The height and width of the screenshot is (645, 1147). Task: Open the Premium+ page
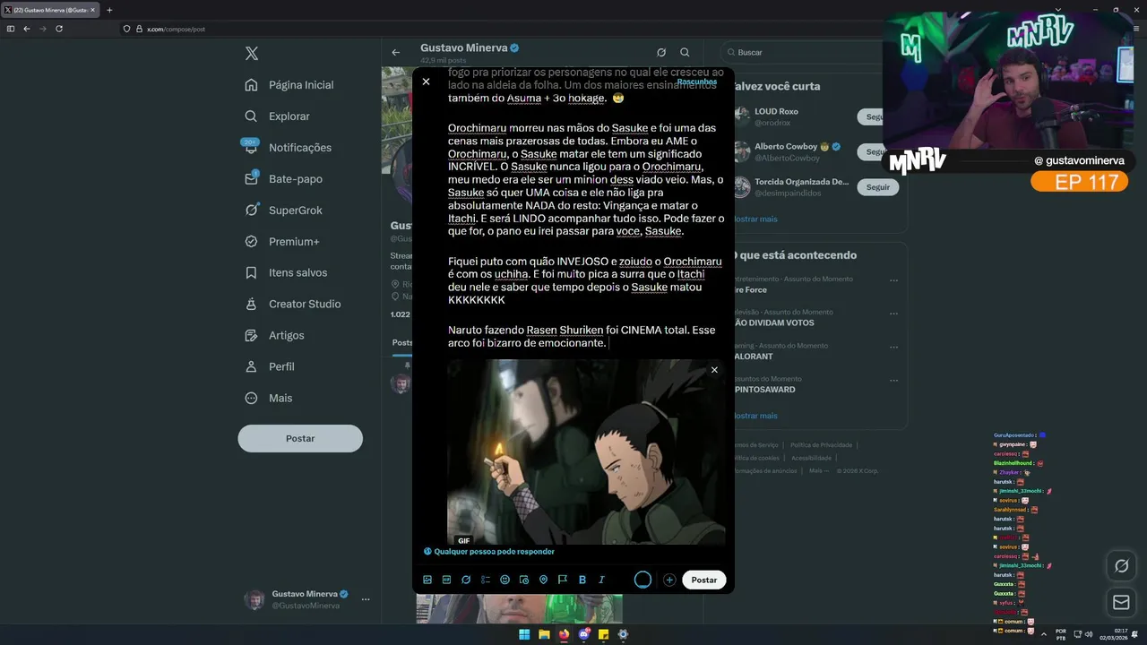281,242
